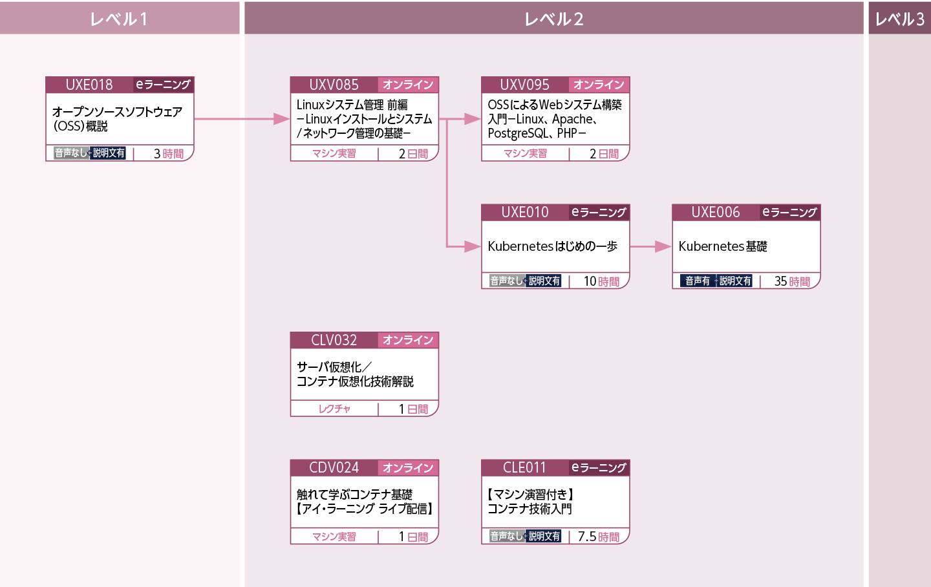Viewport: 931px width, 587px height.
Task: Click the CLE011 course code header
Action: point(524,468)
